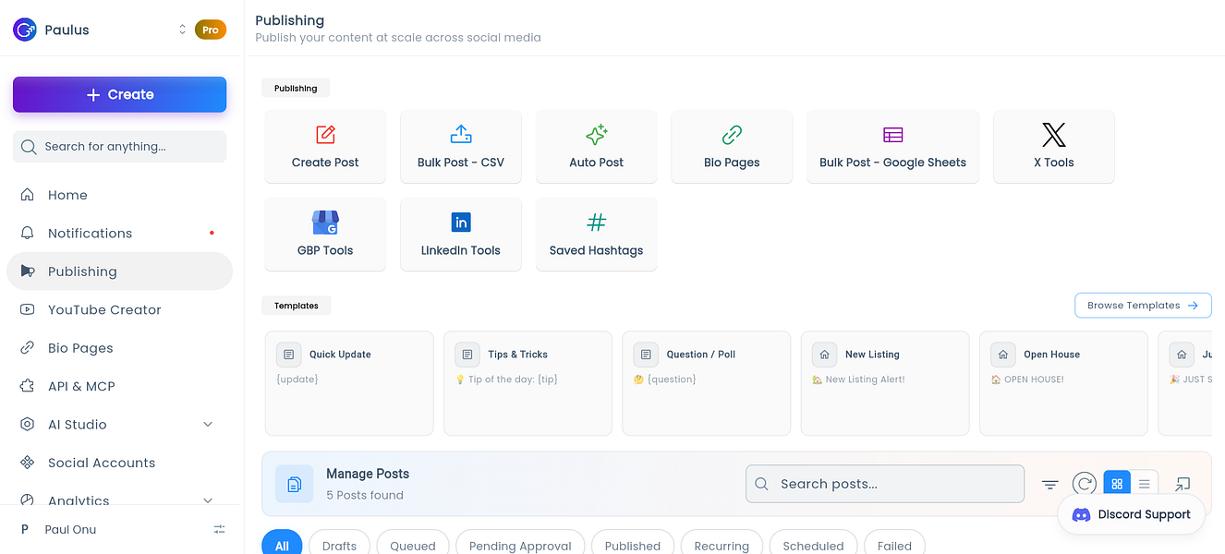
Task: Switch posts to list view
Action: [1145, 483]
